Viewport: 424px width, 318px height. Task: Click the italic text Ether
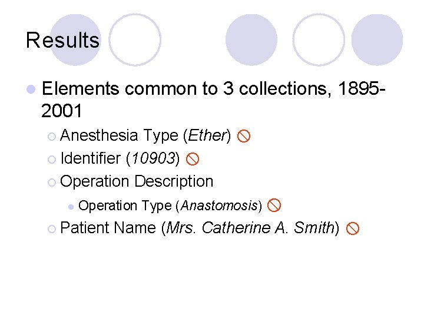pos(207,135)
